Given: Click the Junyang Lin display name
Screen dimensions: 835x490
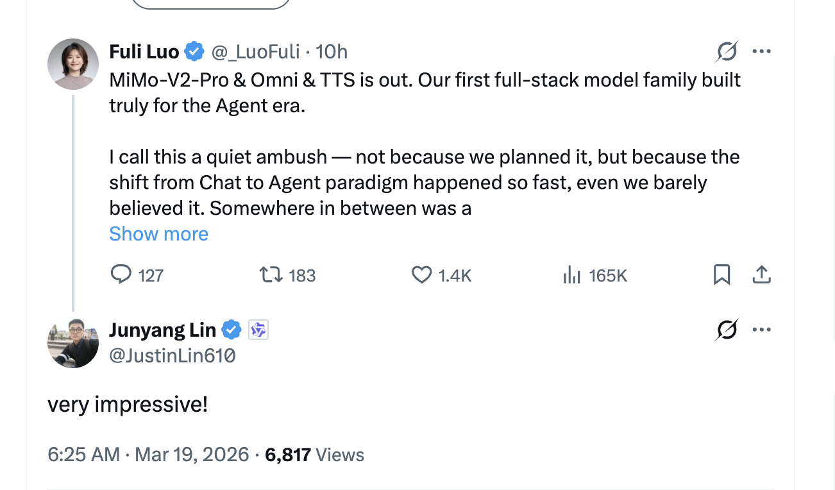Looking at the screenshot, I should coord(162,330).
